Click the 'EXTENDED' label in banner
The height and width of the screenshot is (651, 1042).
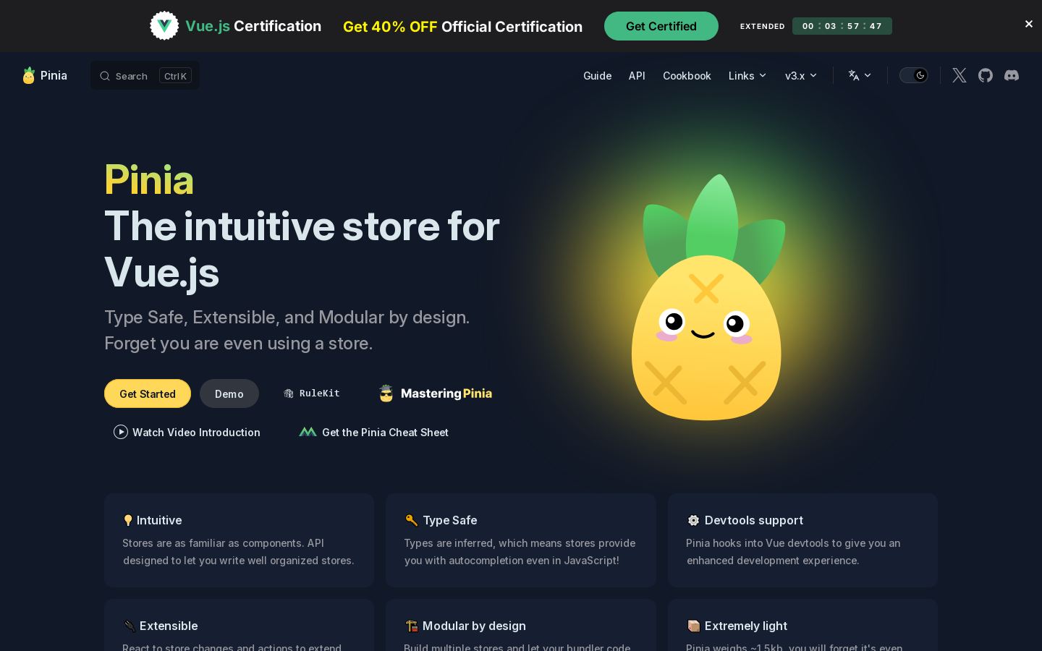(762, 26)
